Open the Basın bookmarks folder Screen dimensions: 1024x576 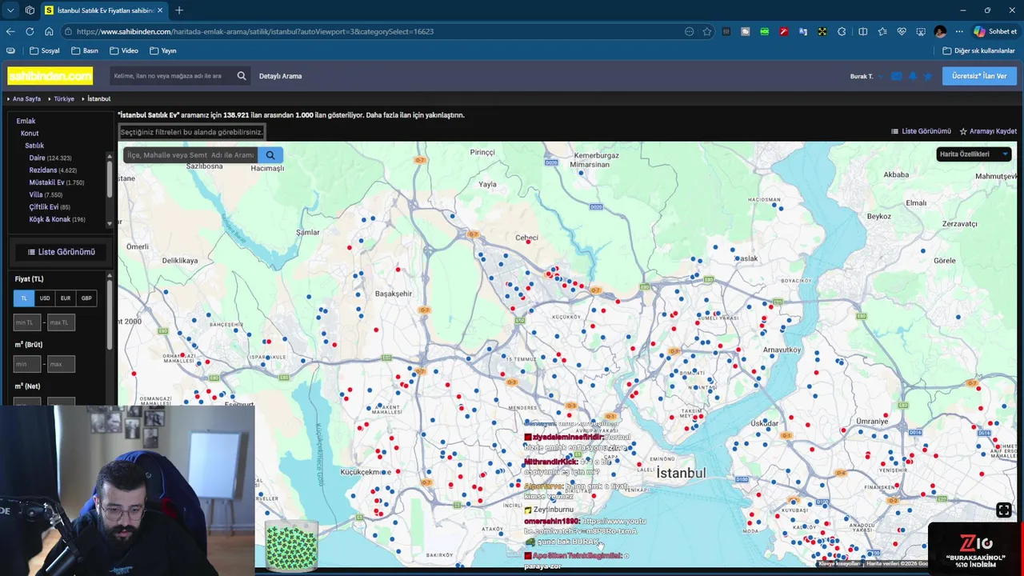(x=85, y=50)
